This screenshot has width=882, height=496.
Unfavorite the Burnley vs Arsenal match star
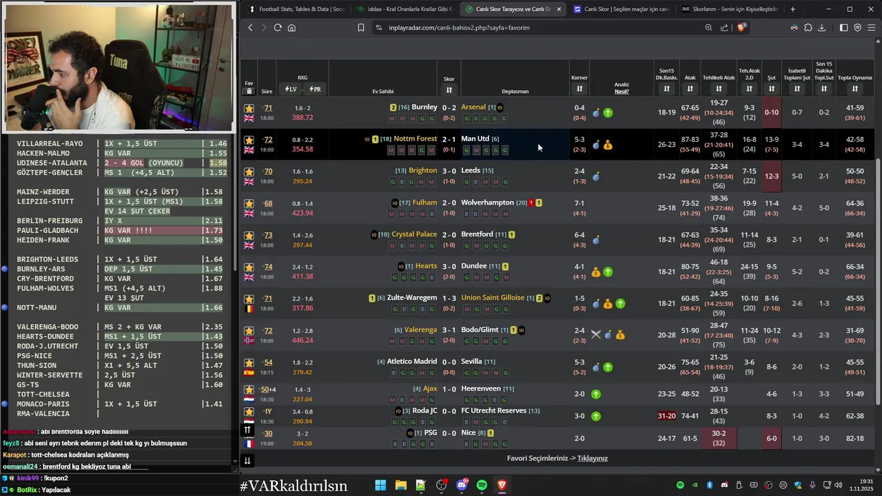(249, 108)
